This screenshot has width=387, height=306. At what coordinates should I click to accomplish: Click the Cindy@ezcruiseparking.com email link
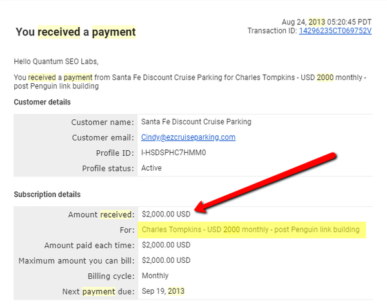(x=188, y=137)
